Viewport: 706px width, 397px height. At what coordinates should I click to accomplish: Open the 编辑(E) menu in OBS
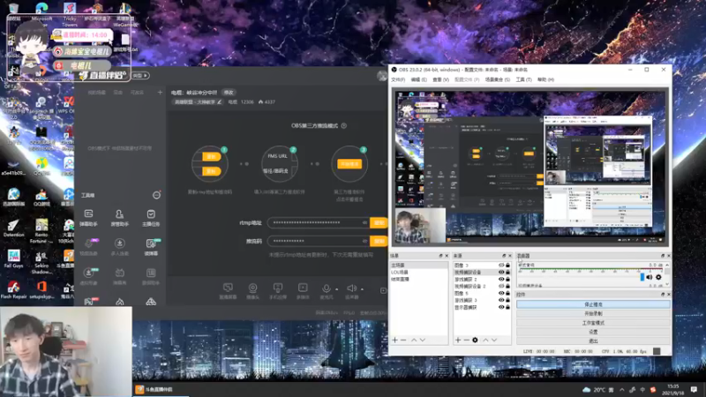pyautogui.click(x=418, y=79)
